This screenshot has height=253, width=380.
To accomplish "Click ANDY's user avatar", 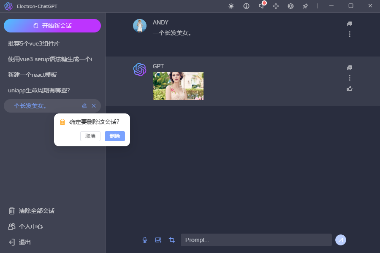I will [x=140, y=26].
